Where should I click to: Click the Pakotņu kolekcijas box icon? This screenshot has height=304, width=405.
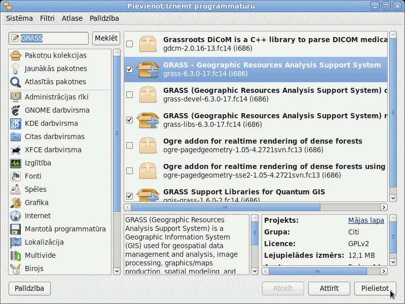[16, 55]
